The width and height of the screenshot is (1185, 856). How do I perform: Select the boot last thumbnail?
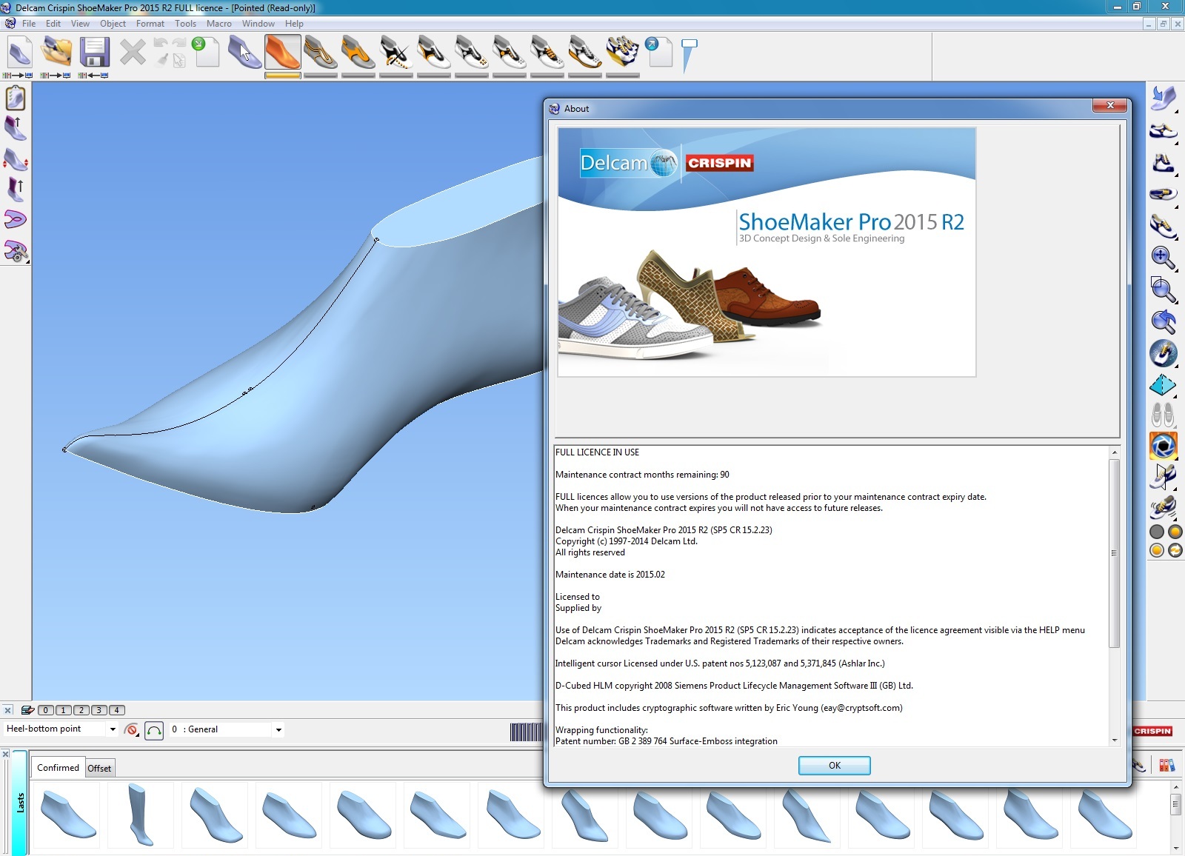tap(139, 815)
